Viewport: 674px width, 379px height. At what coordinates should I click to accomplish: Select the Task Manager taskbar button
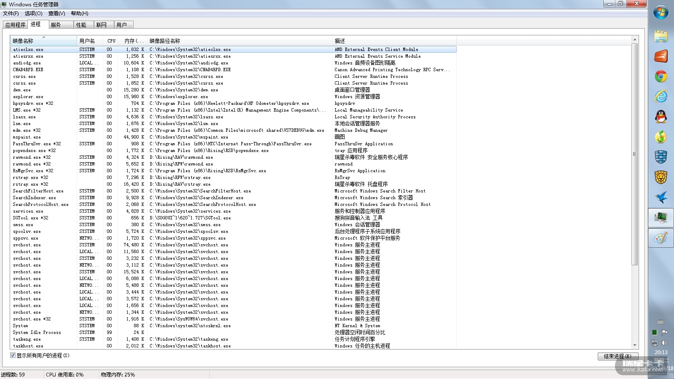coord(661,218)
